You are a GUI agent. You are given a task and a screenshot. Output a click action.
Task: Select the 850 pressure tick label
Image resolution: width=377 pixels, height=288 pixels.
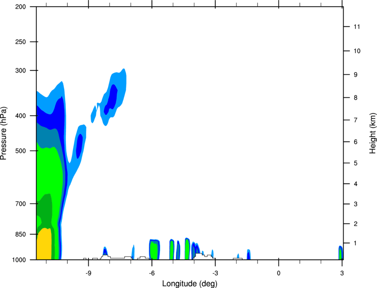(20, 234)
